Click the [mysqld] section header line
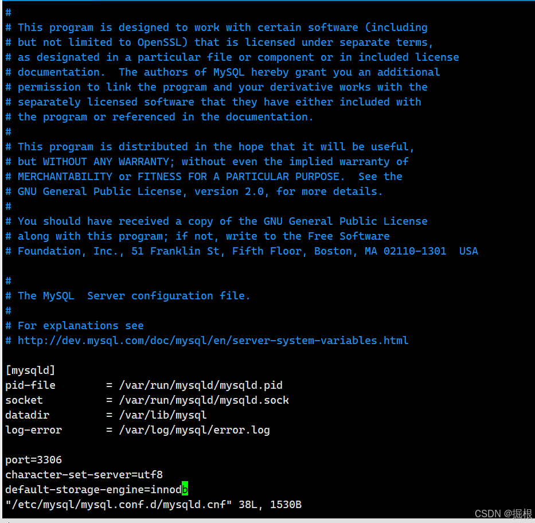This screenshot has width=535, height=523. click(30, 370)
